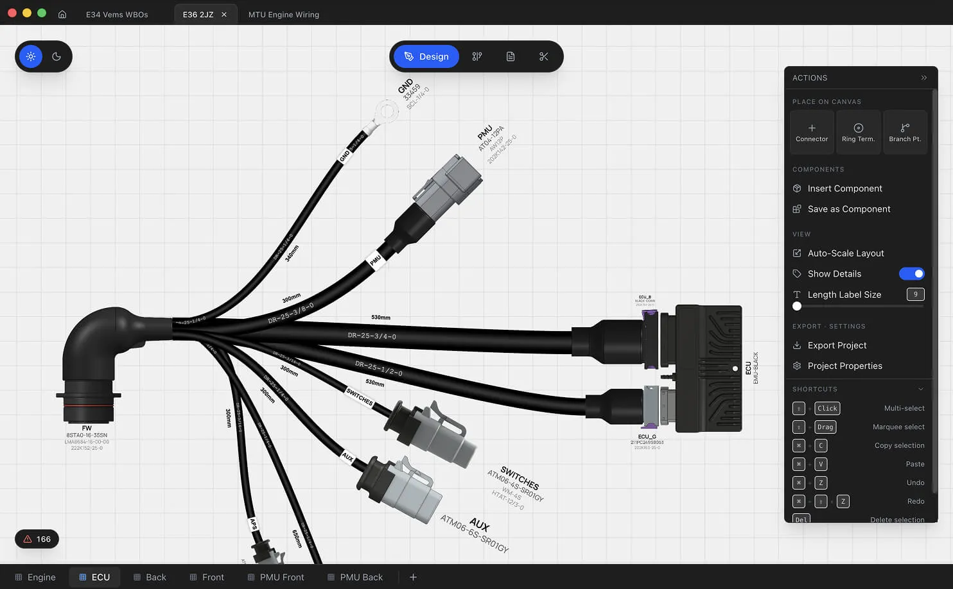The width and height of the screenshot is (953, 589).
Task: Open the Front sheet tab
Action: coord(207,577)
